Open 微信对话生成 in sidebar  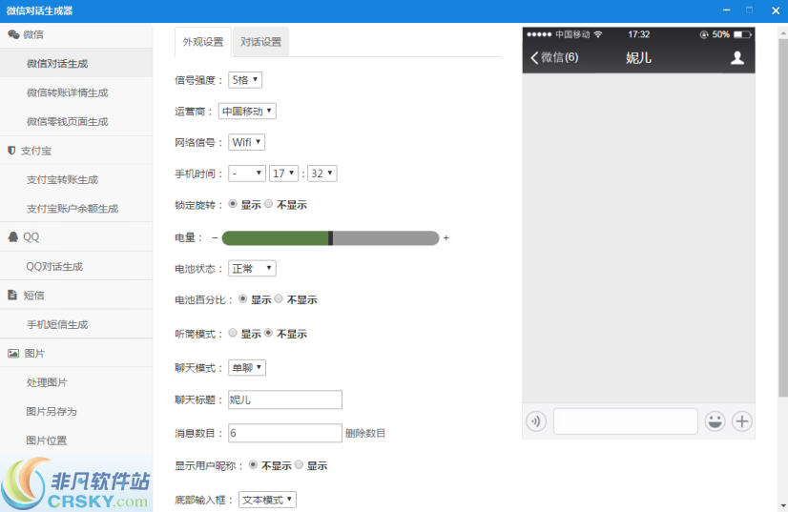[76, 63]
